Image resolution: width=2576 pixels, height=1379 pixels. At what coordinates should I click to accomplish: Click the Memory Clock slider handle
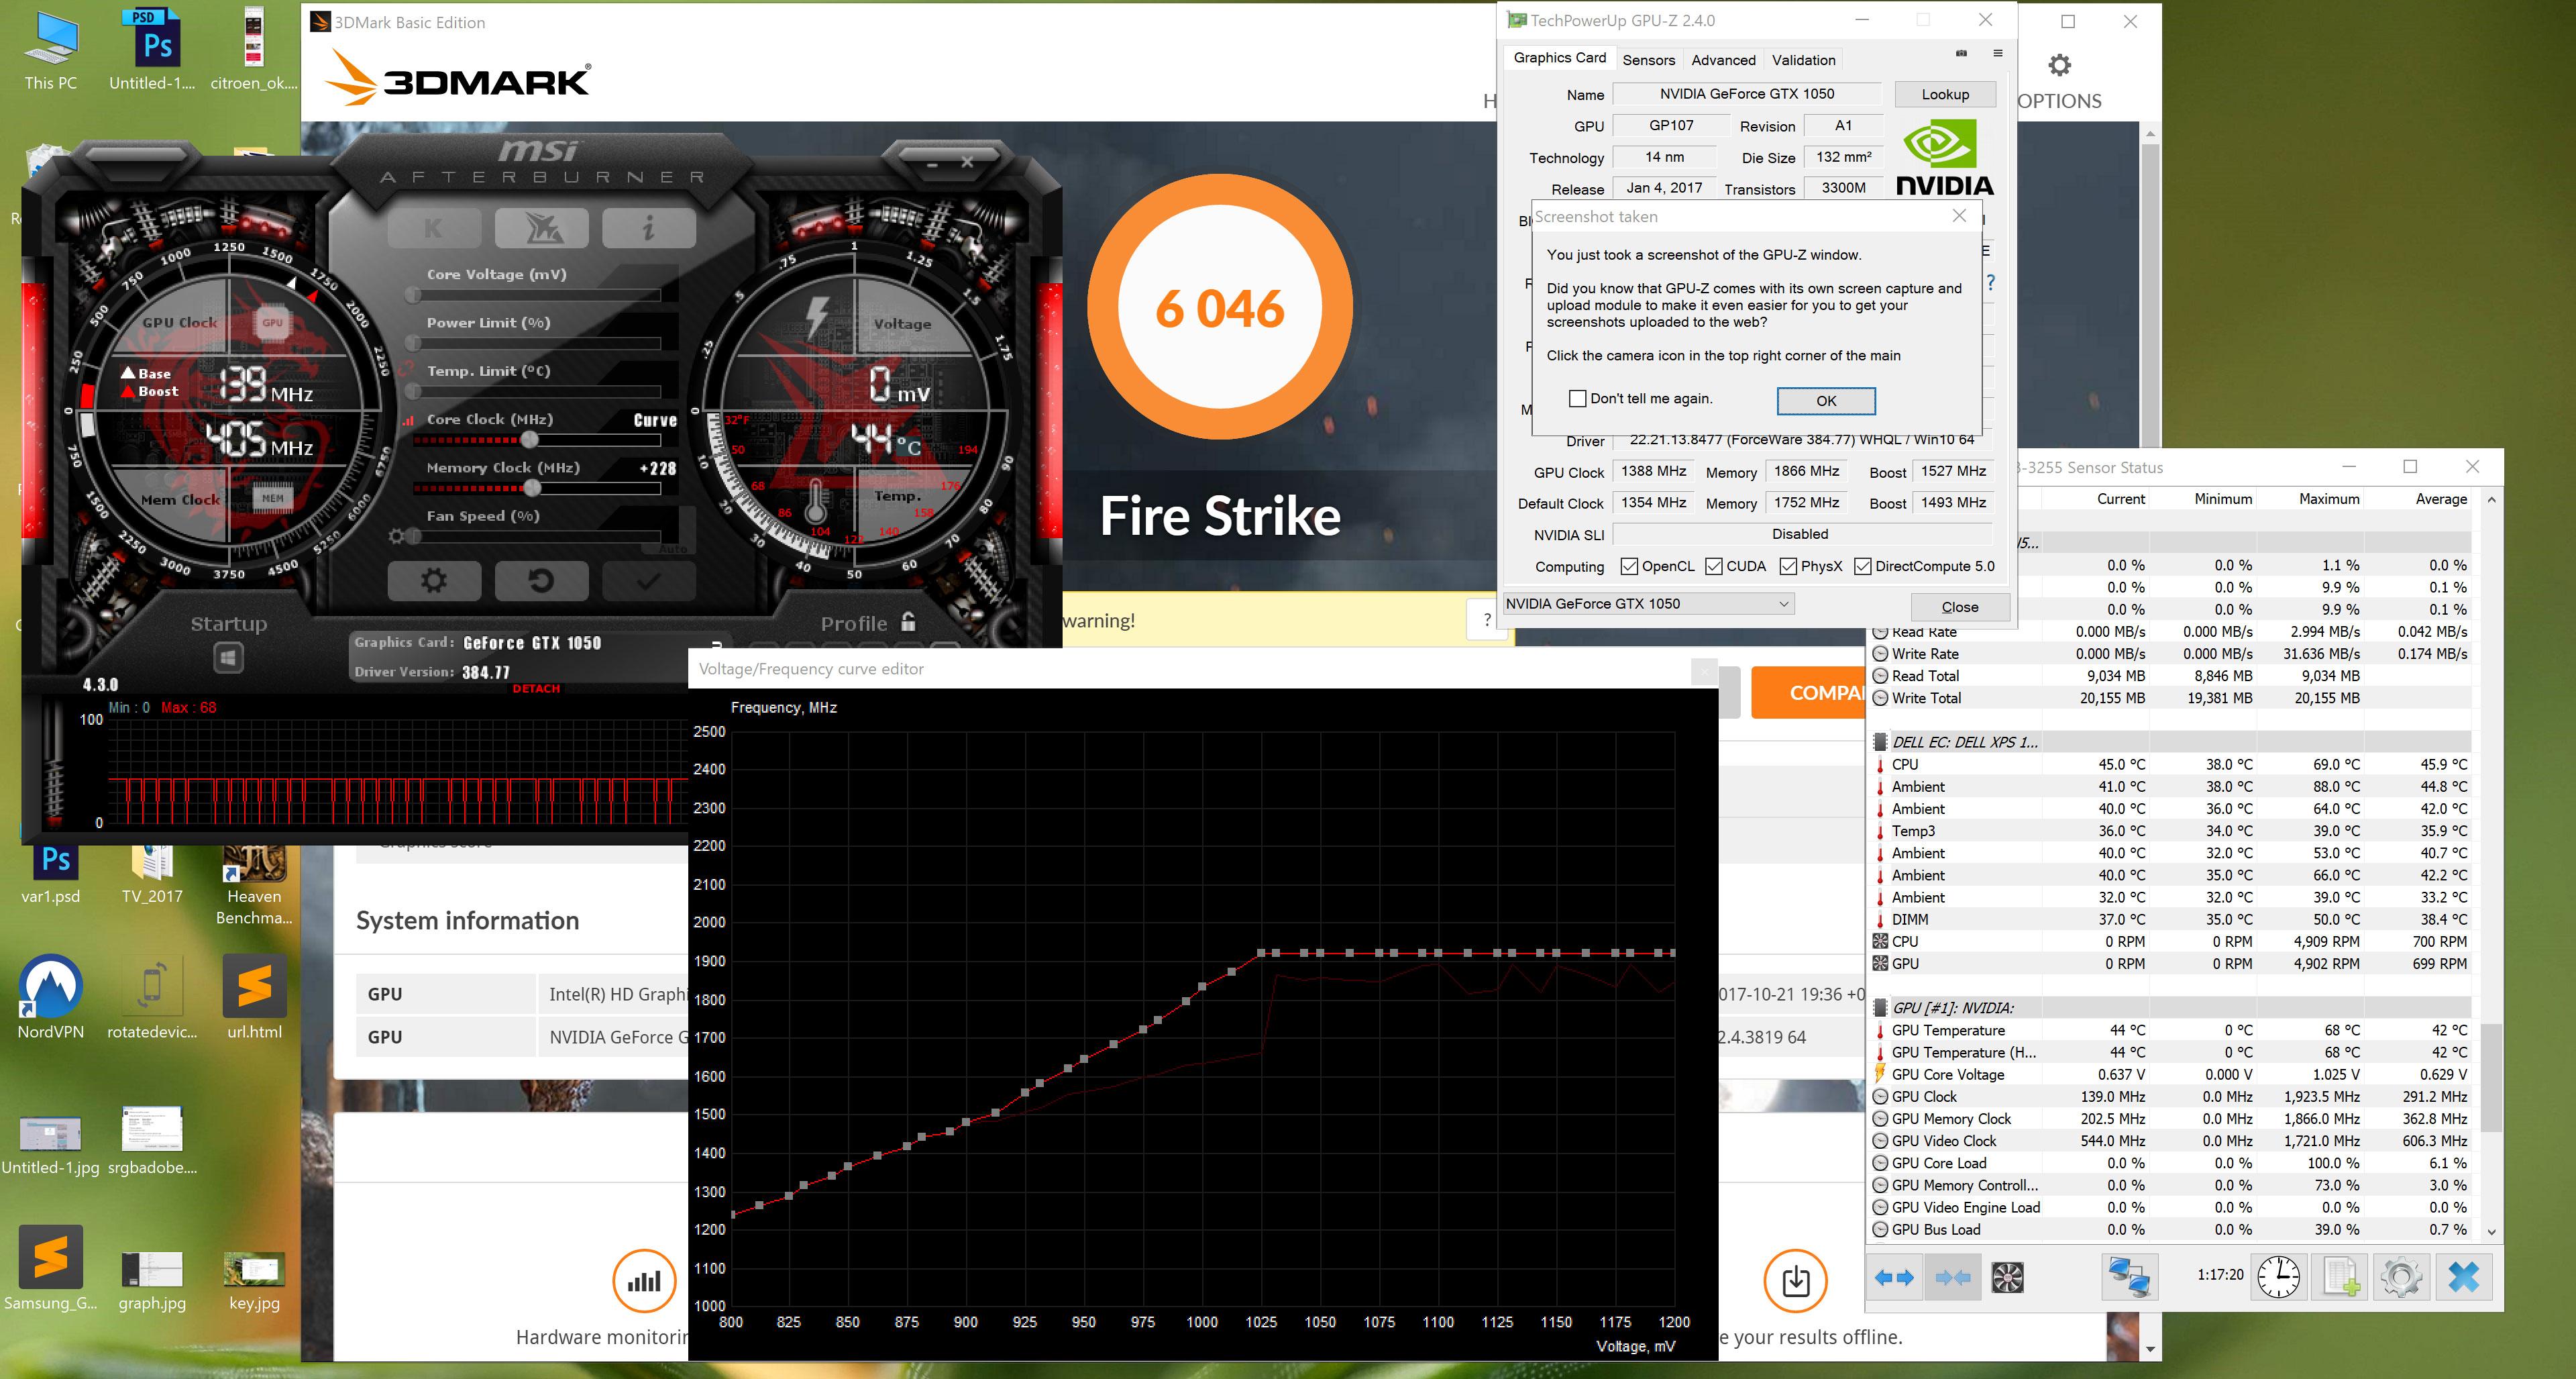533,488
